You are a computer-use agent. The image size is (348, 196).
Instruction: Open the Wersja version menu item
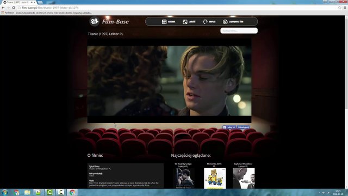click(x=209, y=22)
